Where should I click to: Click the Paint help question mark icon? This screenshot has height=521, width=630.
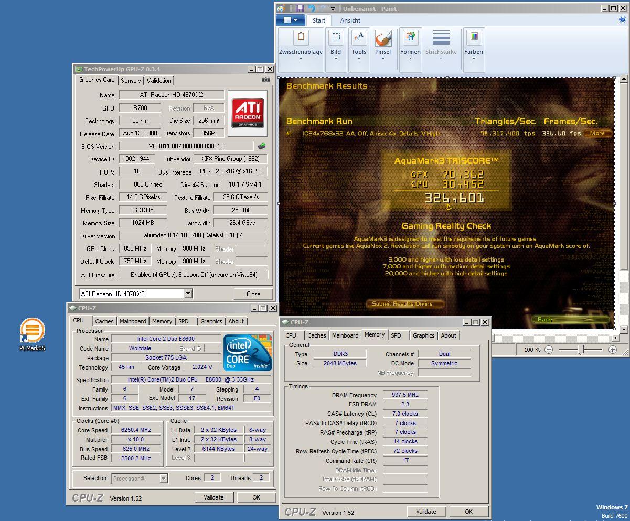pos(623,20)
